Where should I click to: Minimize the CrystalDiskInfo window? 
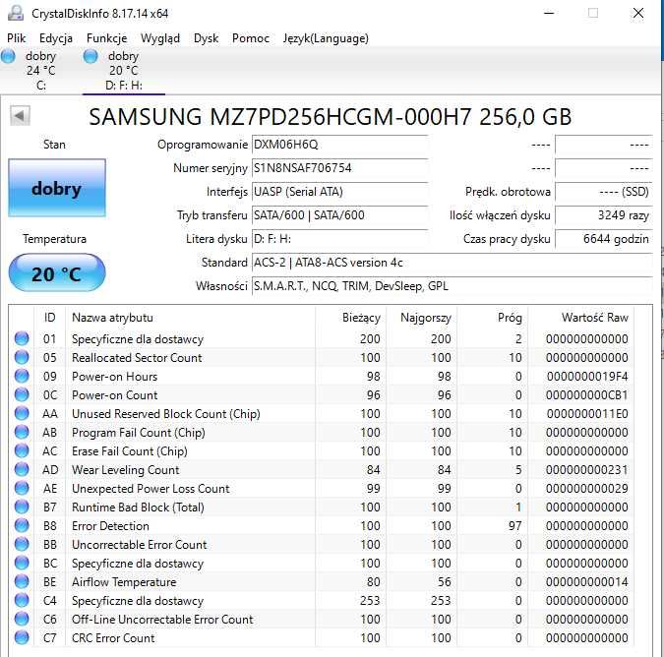[549, 13]
